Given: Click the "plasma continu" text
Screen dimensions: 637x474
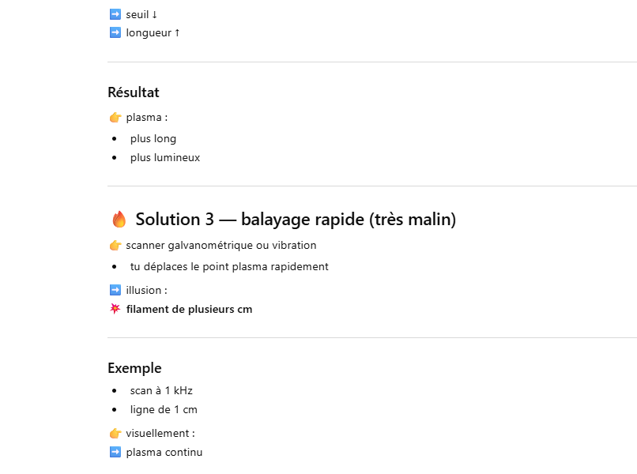Looking at the screenshot, I should tap(164, 453).
